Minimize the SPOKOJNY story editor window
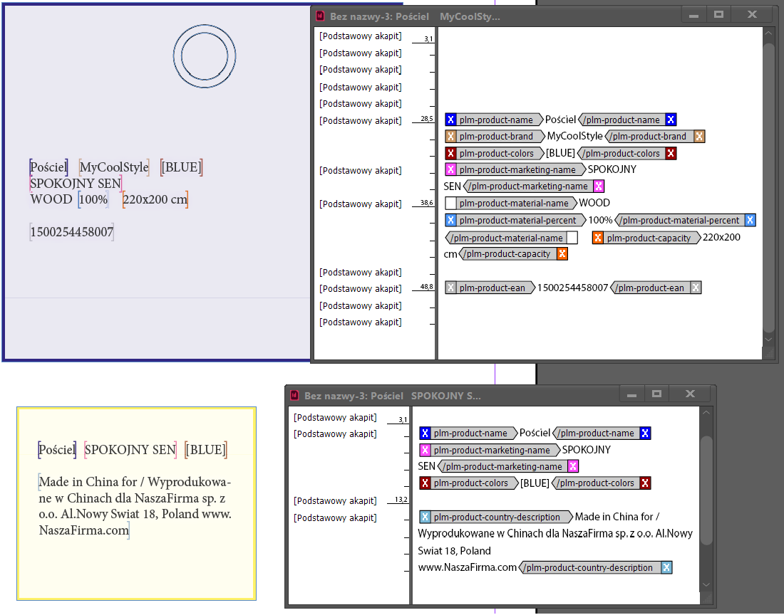This screenshot has height=615, width=784. click(x=632, y=394)
